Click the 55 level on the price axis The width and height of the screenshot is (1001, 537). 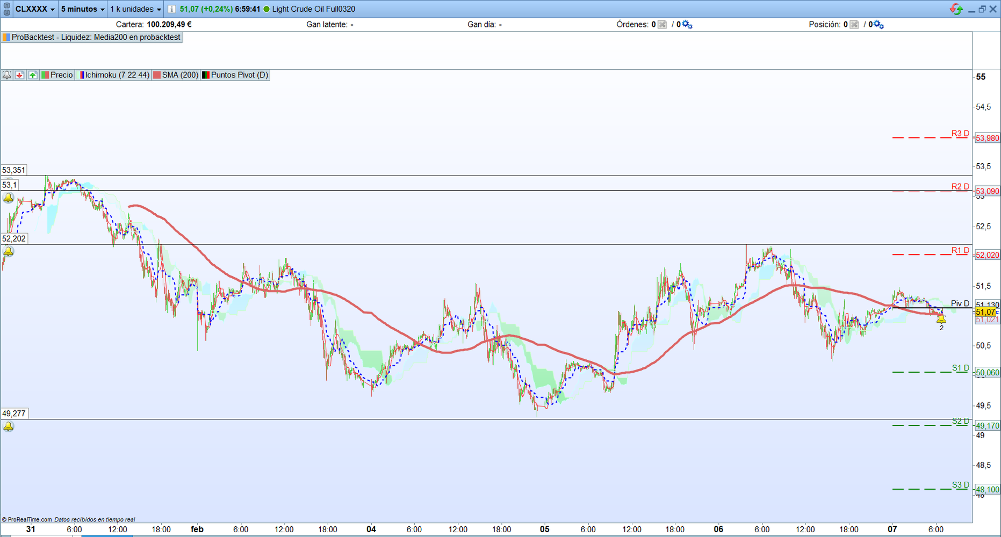coord(981,77)
